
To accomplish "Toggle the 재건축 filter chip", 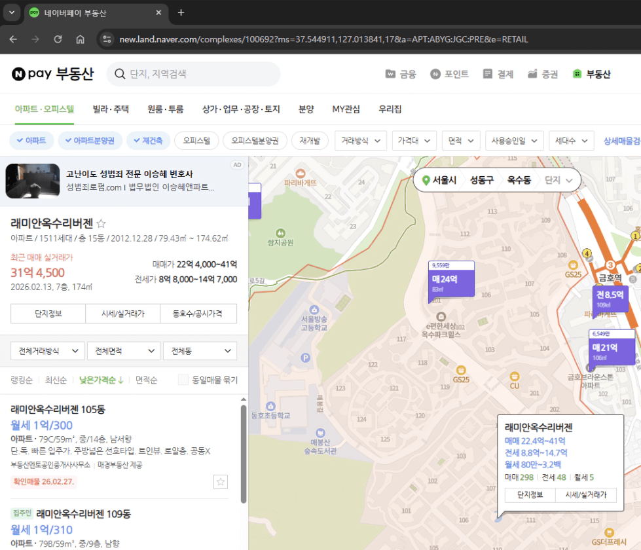I will 148,140.
